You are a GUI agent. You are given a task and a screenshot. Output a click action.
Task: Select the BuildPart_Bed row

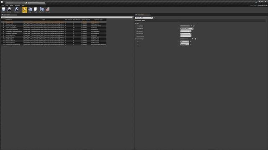point(54,39)
